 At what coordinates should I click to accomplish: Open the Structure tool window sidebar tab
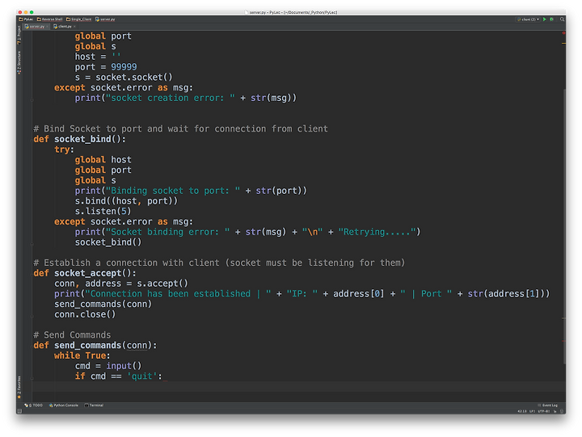19,63
